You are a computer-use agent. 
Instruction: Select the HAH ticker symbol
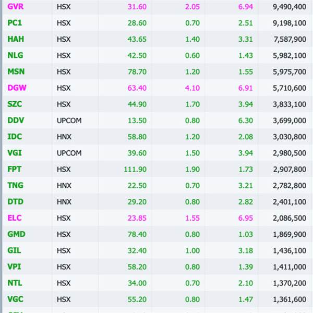pos(16,39)
